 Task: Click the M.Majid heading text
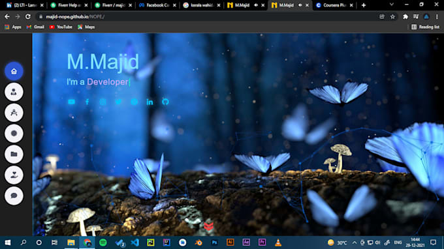(103, 61)
